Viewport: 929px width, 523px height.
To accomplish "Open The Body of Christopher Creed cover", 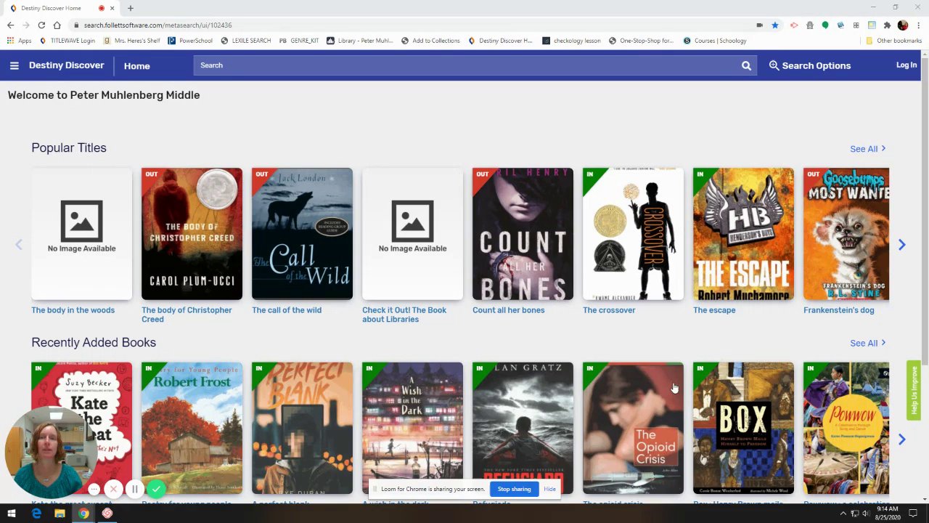I will [192, 234].
